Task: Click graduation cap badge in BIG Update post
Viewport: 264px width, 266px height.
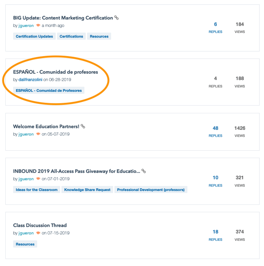Action: coord(38,26)
